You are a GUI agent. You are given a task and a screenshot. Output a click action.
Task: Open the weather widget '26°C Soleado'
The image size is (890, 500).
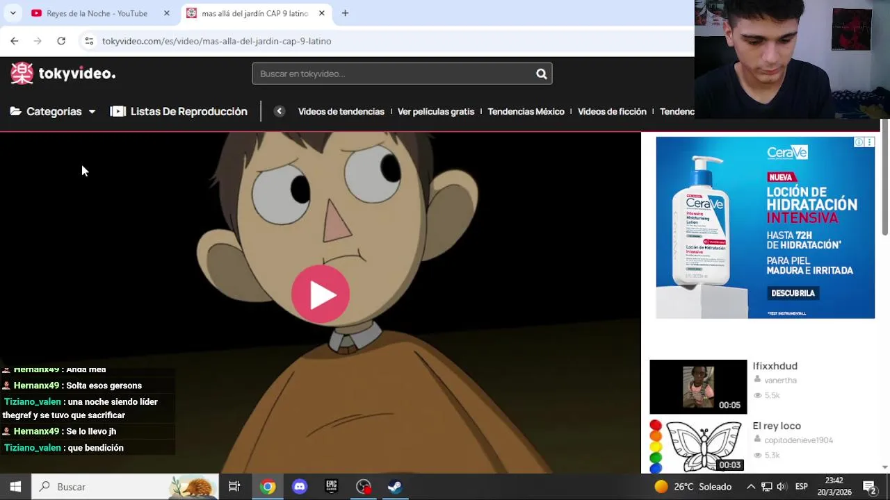tap(693, 487)
